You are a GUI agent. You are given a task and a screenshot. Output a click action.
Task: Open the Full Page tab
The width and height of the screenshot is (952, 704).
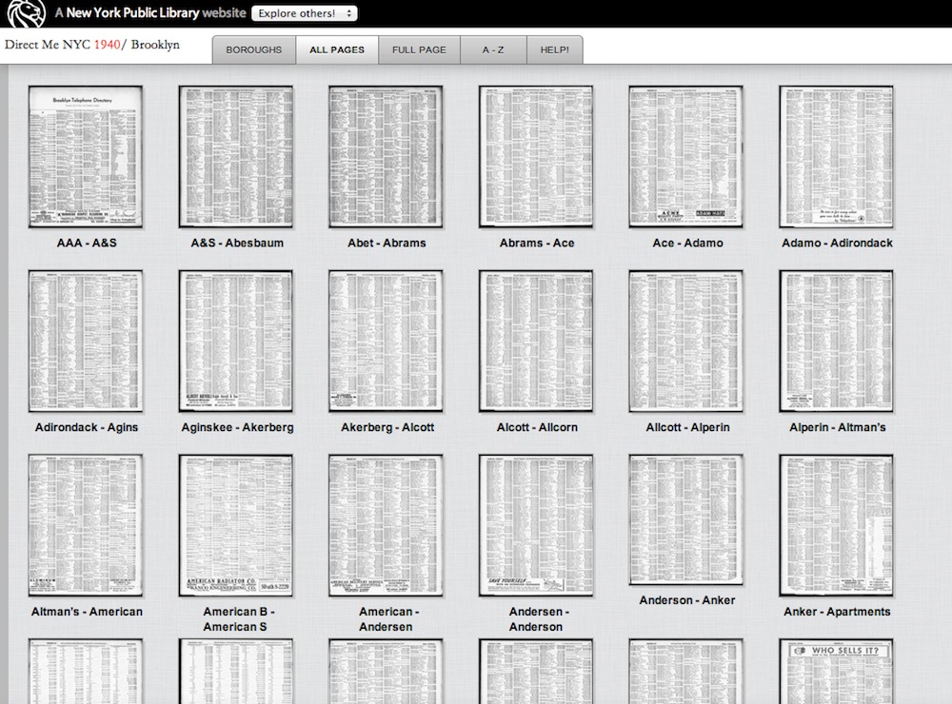pyautogui.click(x=419, y=49)
